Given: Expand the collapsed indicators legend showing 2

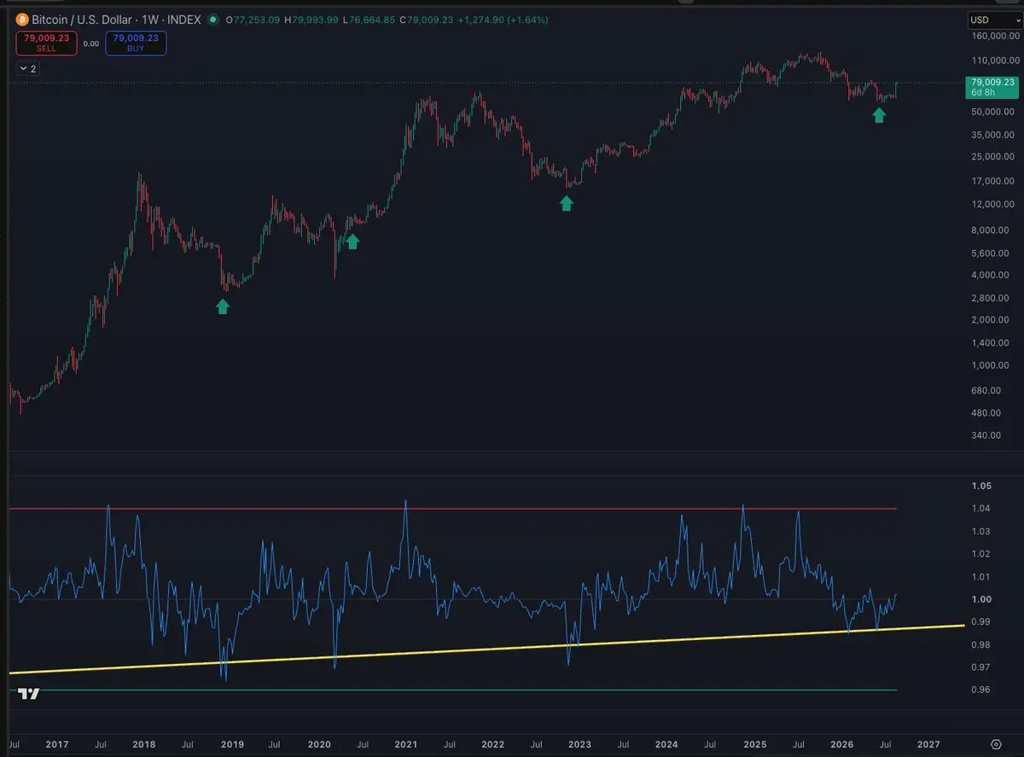Looking at the screenshot, I should pos(27,68).
